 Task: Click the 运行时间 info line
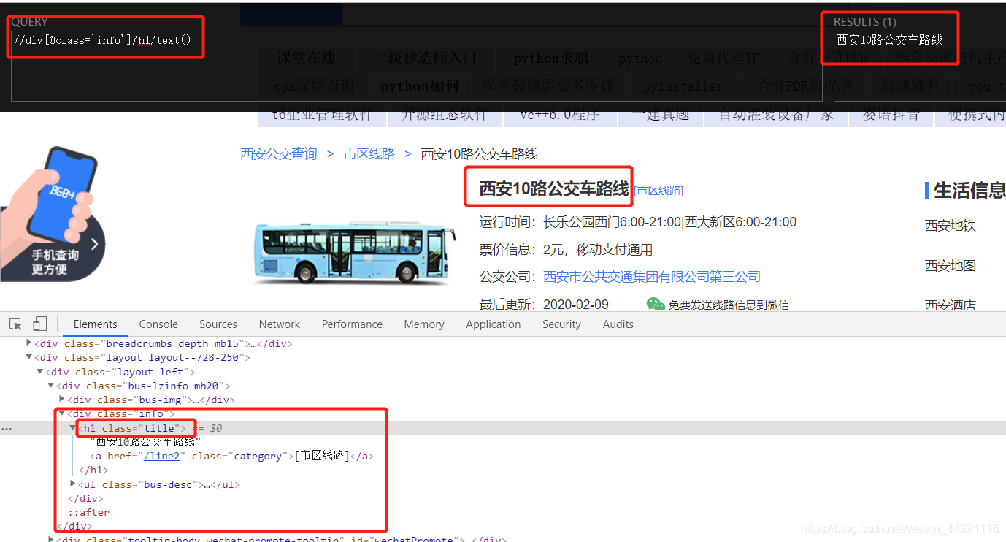click(x=638, y=222)
